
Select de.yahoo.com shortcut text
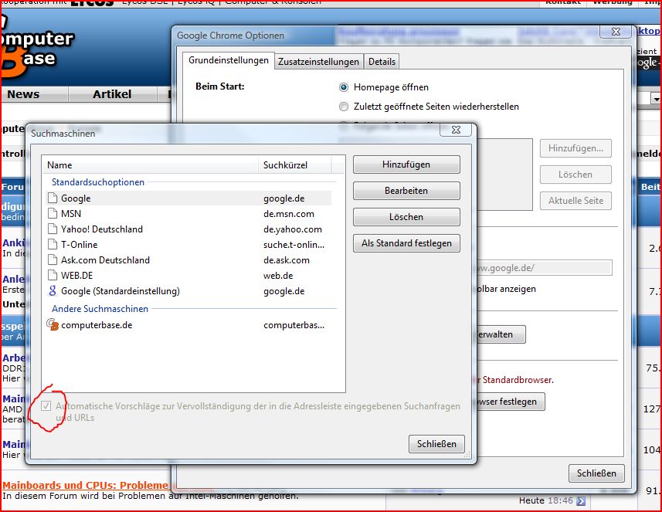293,229
